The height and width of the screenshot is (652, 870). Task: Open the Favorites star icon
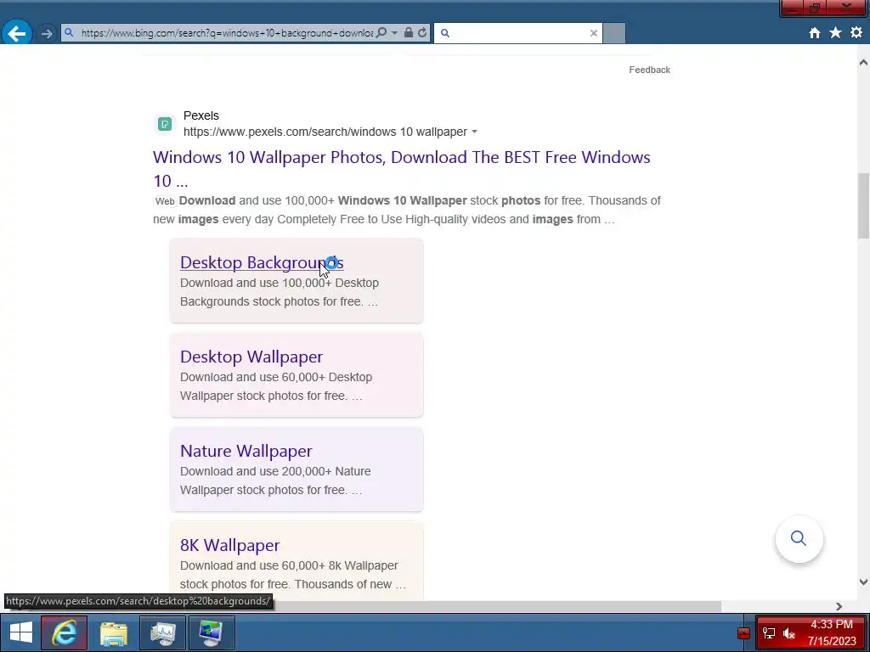835,33
